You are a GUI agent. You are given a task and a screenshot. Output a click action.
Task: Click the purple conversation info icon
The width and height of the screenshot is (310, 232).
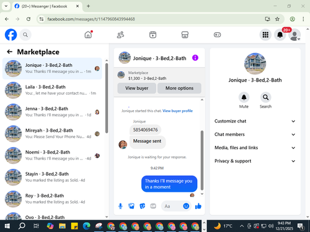195,58
